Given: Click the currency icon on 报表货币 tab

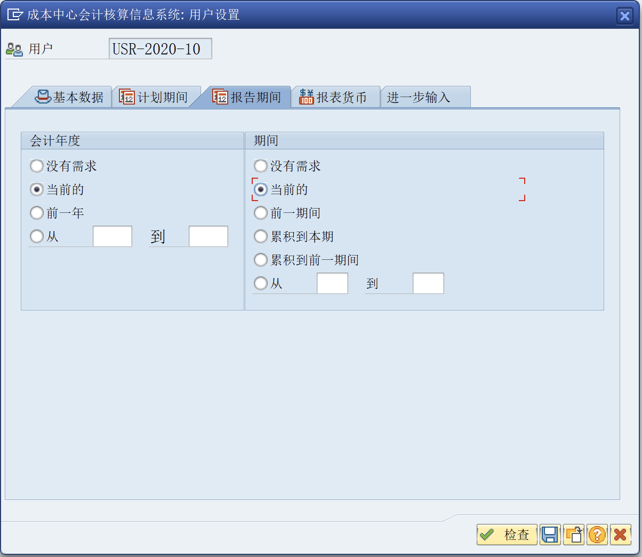Looking at the screenshot, I should tap(306, 97).
